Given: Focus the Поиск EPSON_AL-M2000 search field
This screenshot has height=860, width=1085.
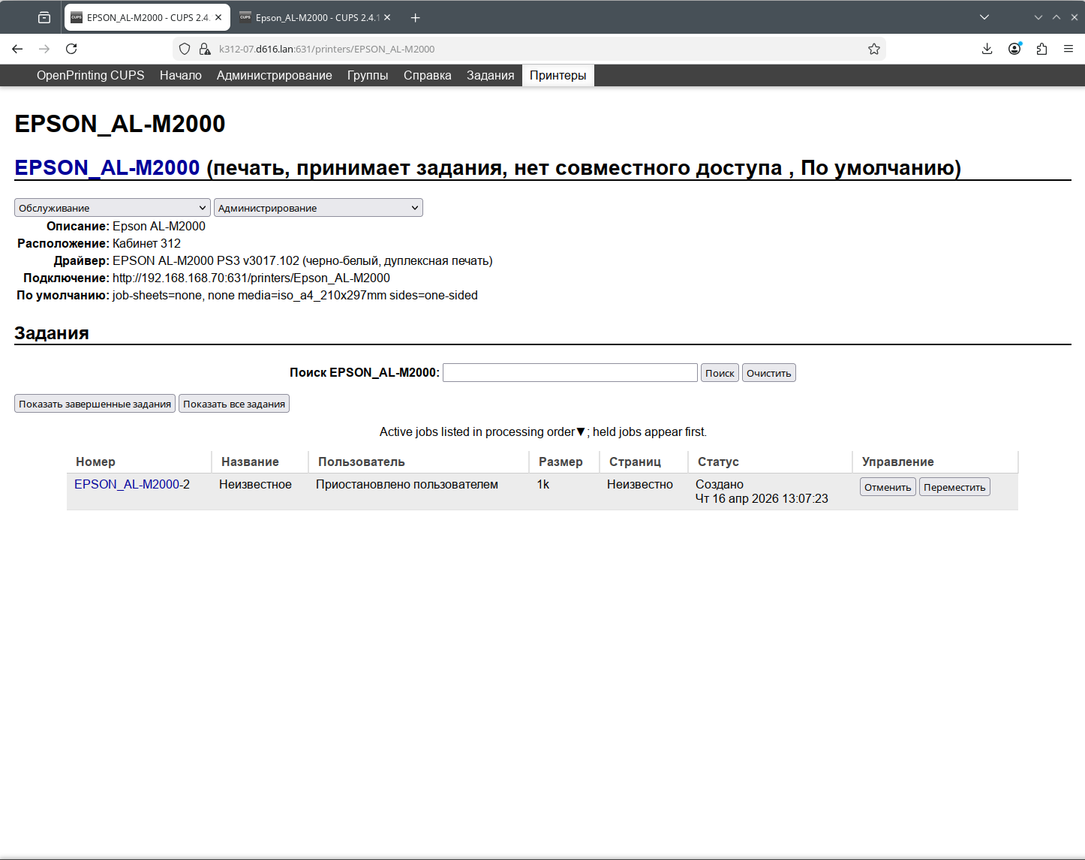Looking at the screenshot, I should click(x=570, y=373).
